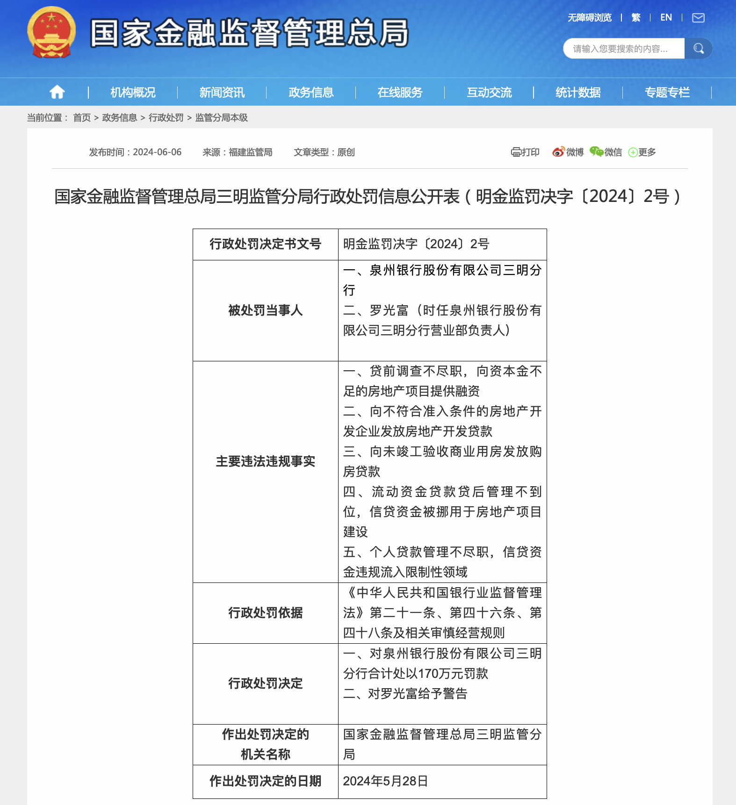Open the home page house icon

[57, 92]
